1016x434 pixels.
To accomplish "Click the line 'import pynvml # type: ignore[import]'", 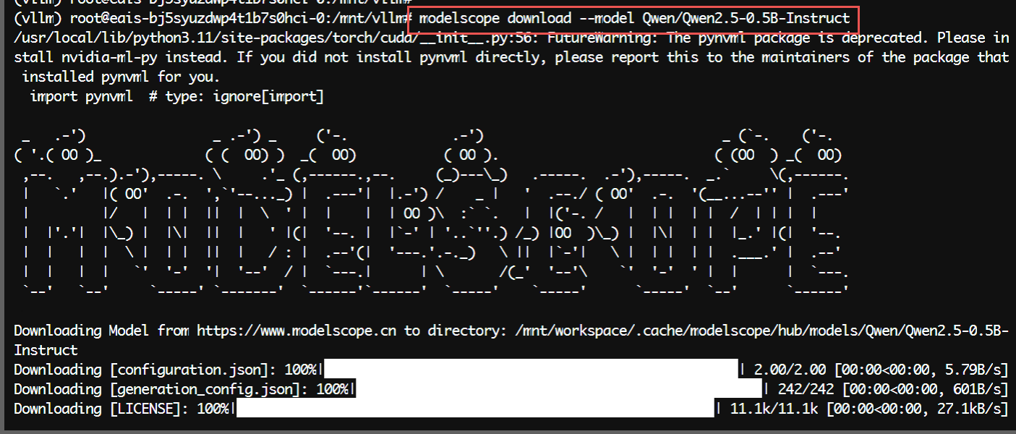I will (x=177, y=96).
